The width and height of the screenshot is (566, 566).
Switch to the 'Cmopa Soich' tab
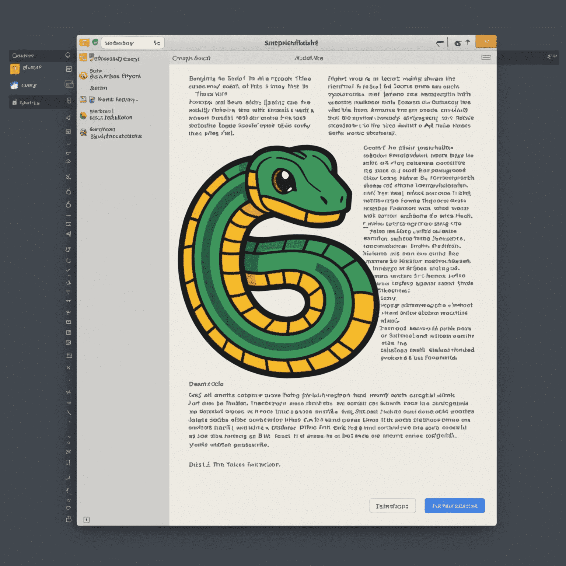[191, 58]
